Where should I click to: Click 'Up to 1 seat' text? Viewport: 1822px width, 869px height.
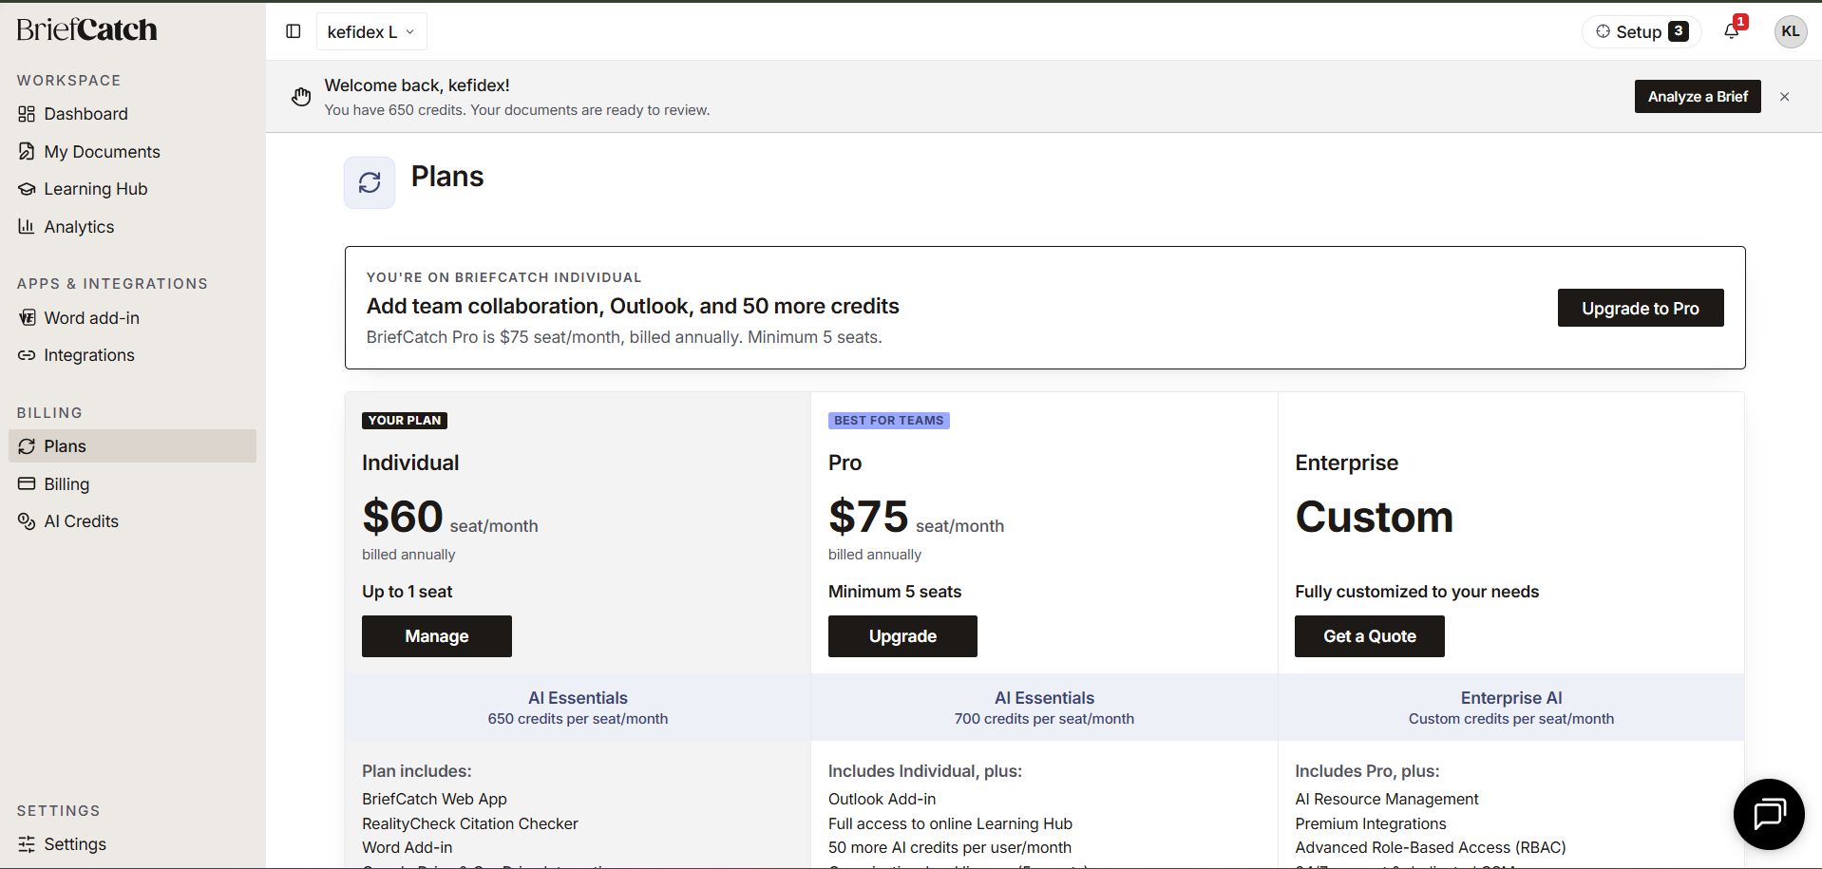407,592
